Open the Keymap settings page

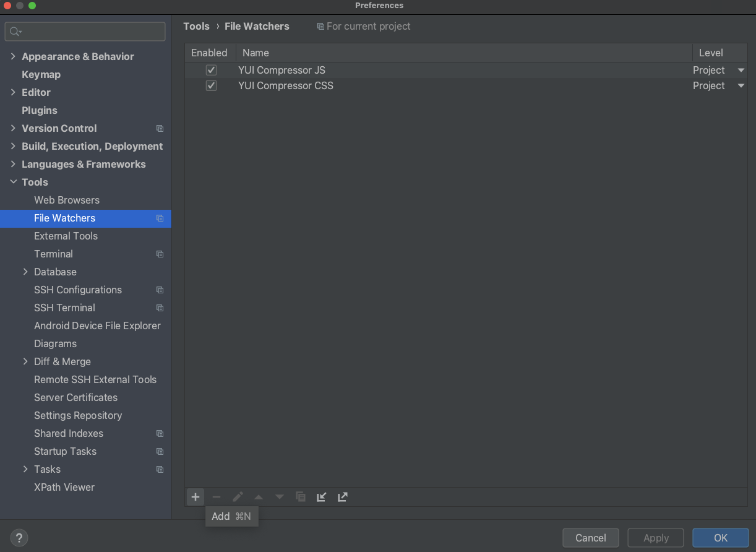pos(41,74)
